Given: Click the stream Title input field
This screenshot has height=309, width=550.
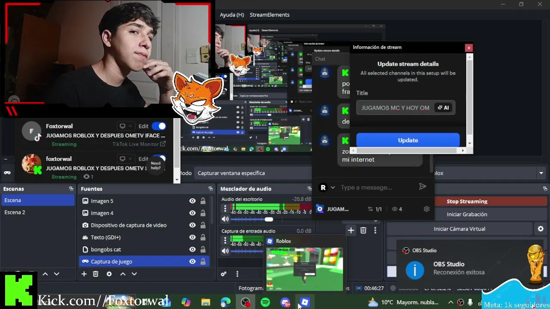Looking at the screenshot, I should (x=395, y=108).
